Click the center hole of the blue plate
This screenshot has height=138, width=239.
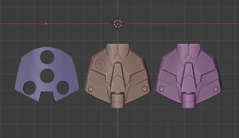tap(47, 76)
